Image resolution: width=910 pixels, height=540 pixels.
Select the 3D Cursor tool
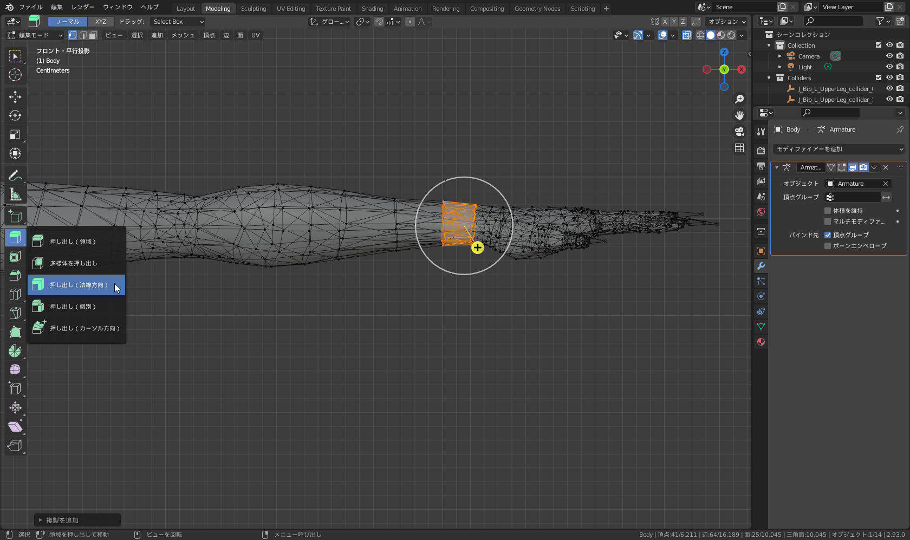(15, 75)
